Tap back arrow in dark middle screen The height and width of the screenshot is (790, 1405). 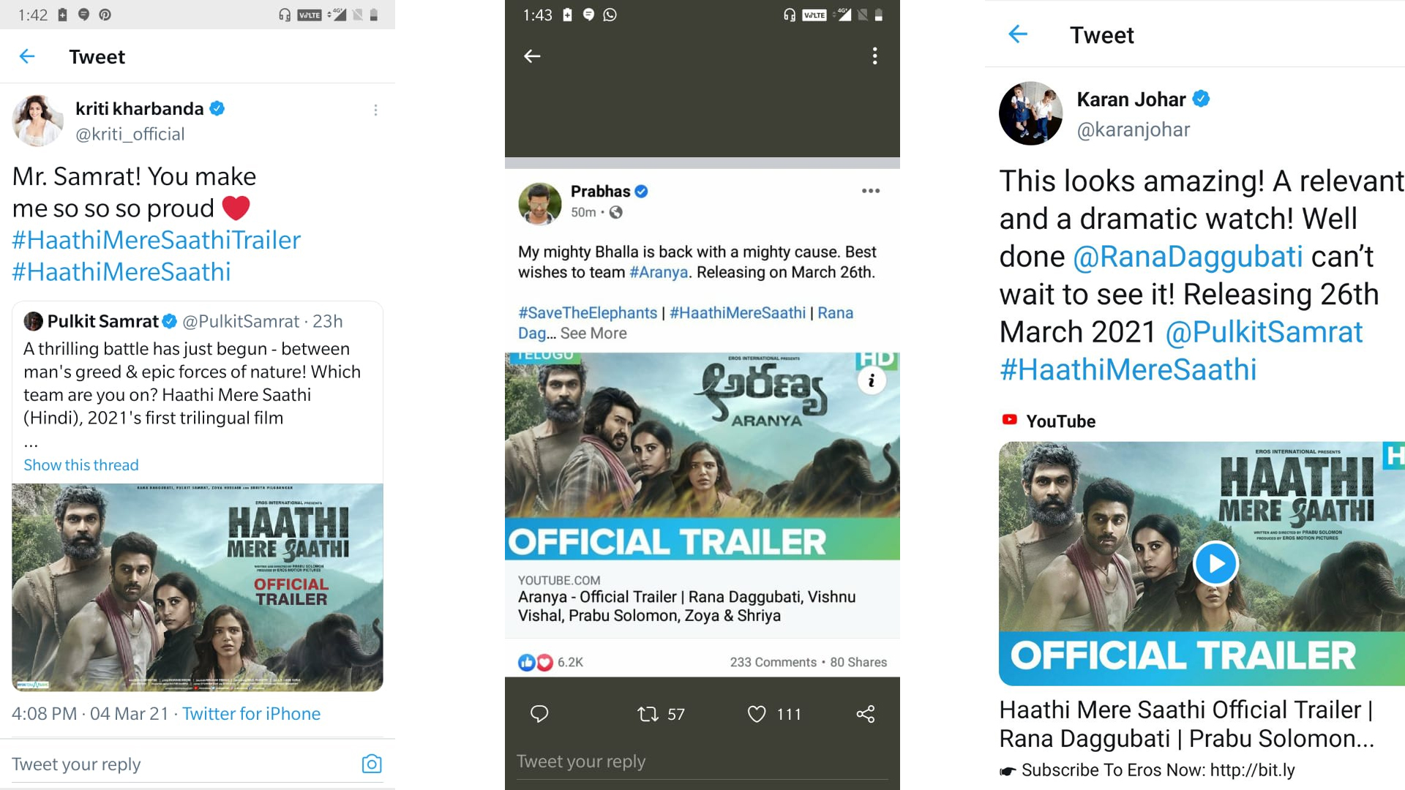tap(532, 56)
